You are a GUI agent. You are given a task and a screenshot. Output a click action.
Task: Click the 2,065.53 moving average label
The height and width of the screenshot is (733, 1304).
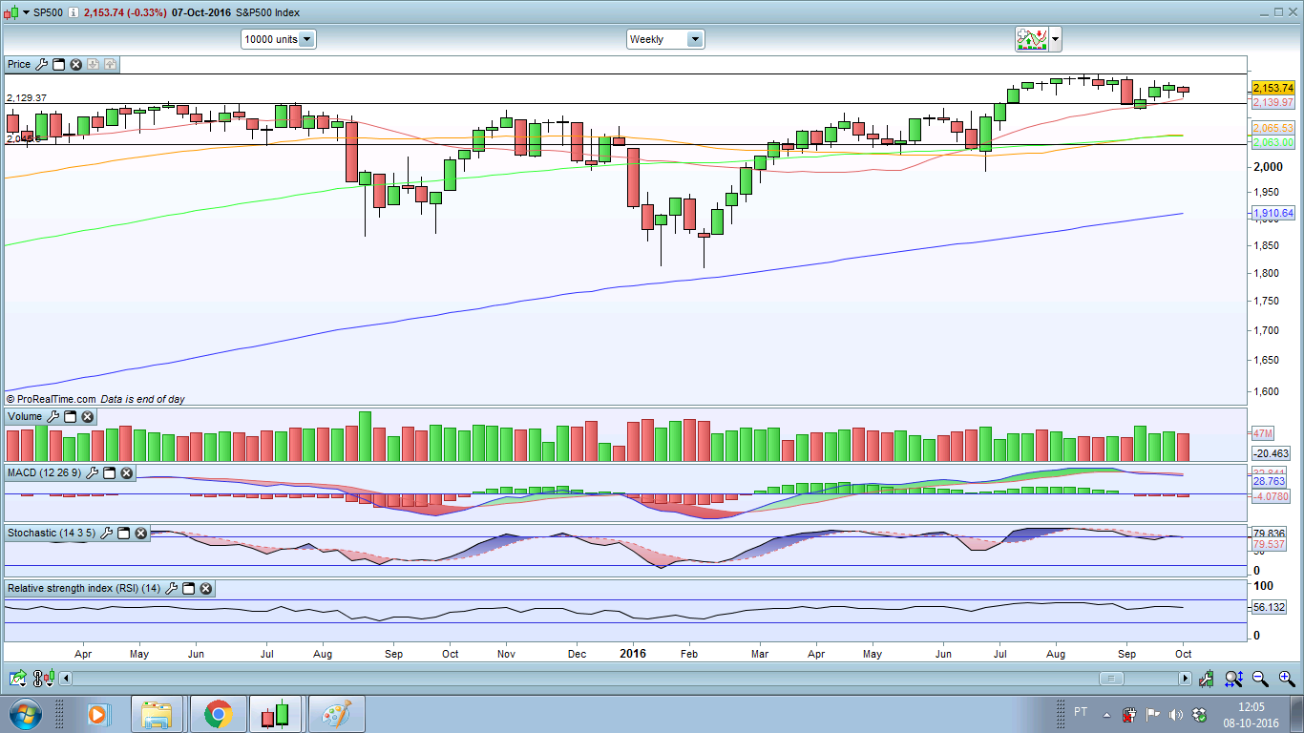1273,128
